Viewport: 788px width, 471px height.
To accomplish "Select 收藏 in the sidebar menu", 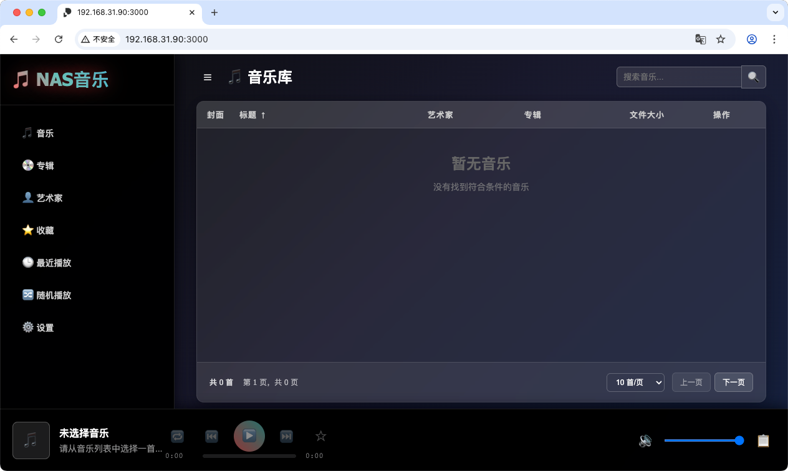I will [28, 230].
